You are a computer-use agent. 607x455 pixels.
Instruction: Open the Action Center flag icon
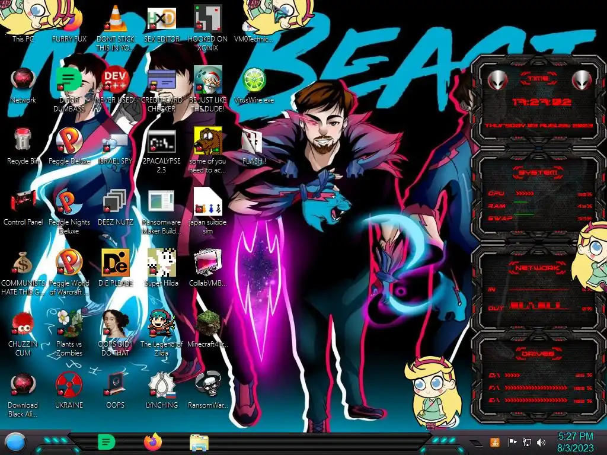513,442
